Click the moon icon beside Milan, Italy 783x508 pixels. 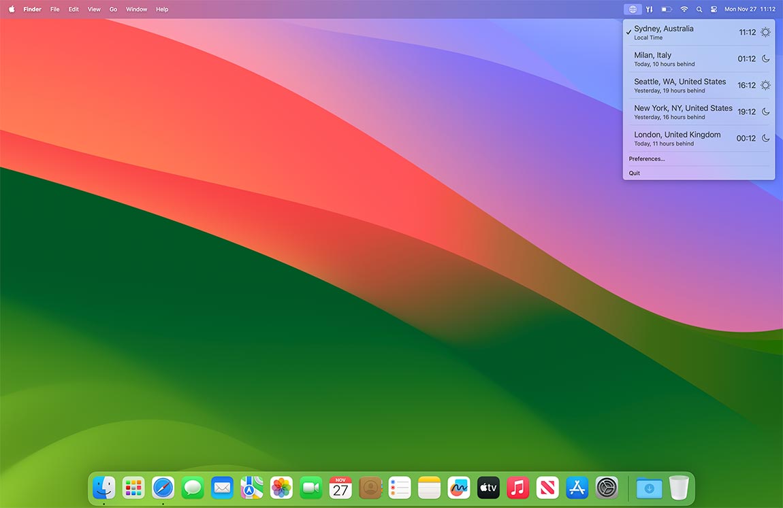coord(766,58)
